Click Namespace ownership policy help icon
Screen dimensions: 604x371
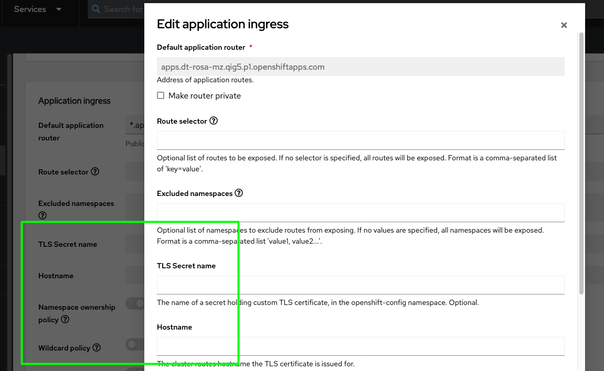[65, 319]
